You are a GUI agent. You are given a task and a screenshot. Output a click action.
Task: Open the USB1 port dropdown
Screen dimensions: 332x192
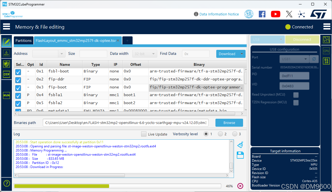pyautogui.click(x=294, y=59)
